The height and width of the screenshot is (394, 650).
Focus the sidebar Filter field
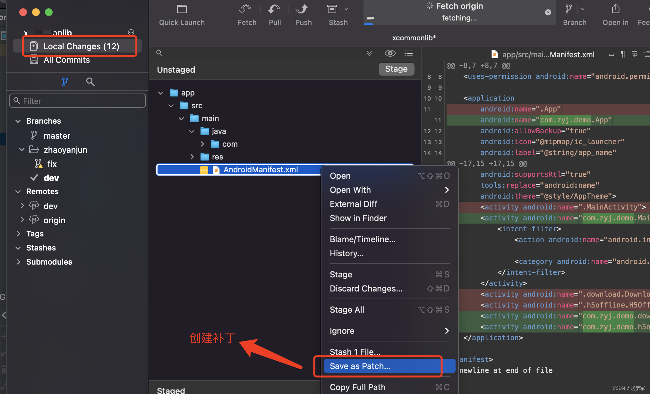click(77, 101)
